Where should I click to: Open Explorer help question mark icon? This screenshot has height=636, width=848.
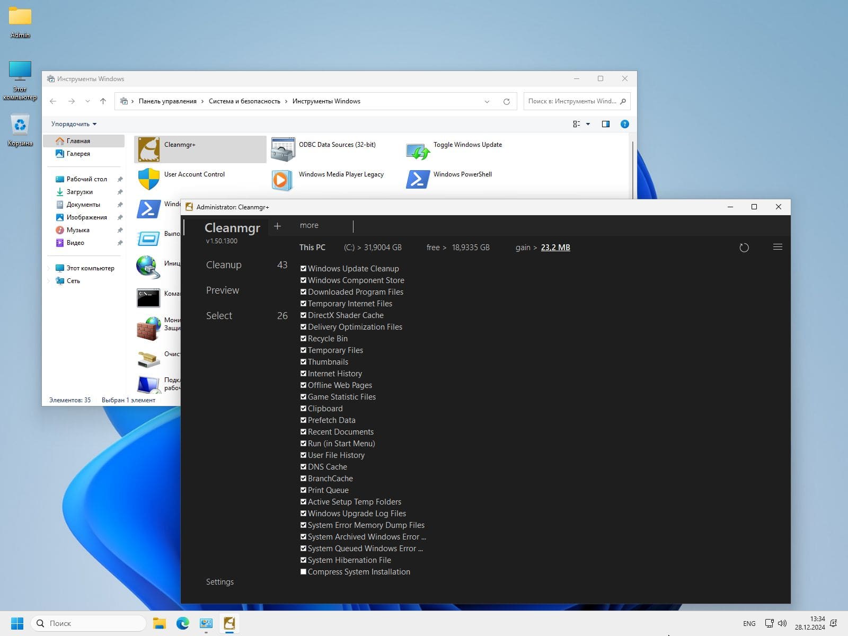(625, 124)
